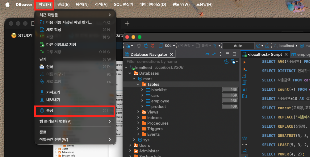Viewport: 310px width, 157px height.
Task: Choose 새로 작성 from the file menu
Action: pyautogui.click(x=75, y=30)
